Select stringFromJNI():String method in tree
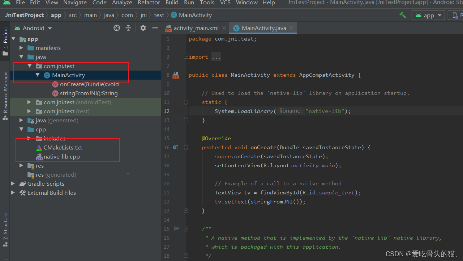The width and height of the screenshot is (463, 261). (x=89, y=93)
